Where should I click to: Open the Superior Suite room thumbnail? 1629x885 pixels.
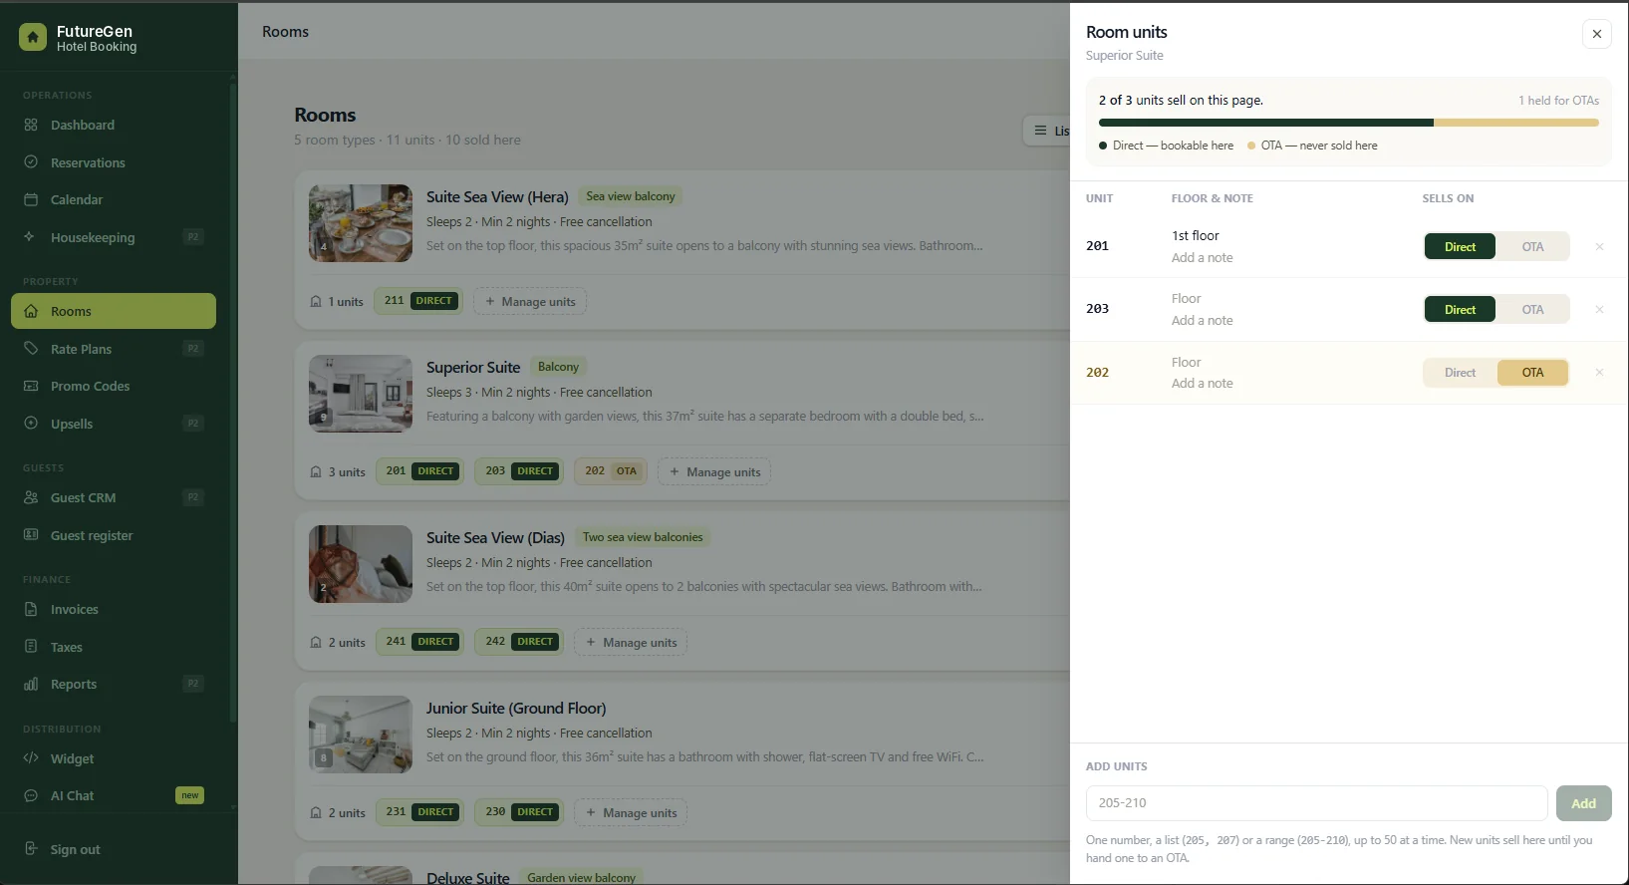click(x=361, y=394)
